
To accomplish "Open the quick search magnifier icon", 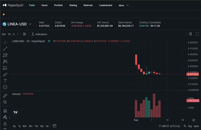I will tap(190, 34).
